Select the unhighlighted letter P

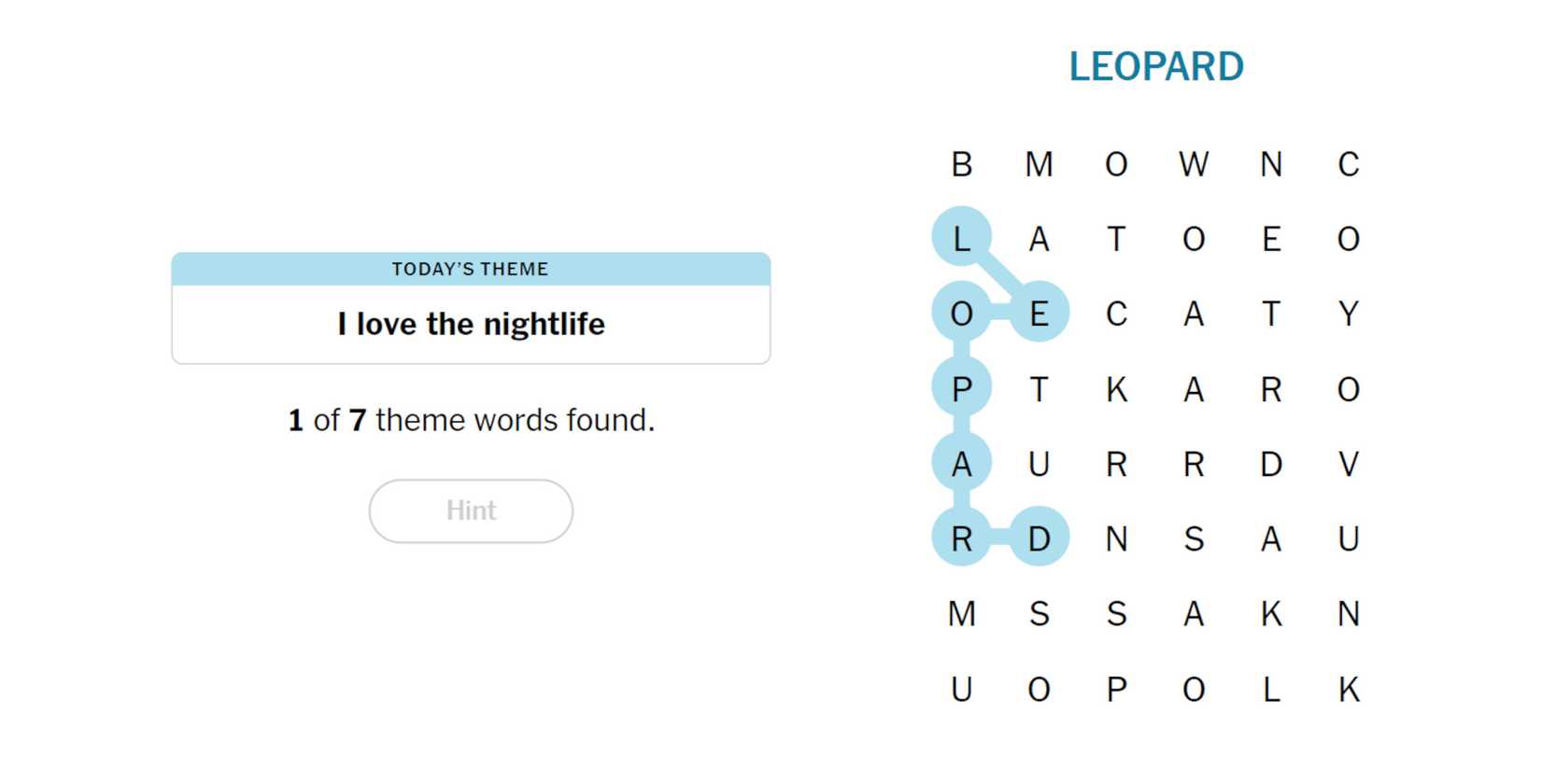point(1116,689)
